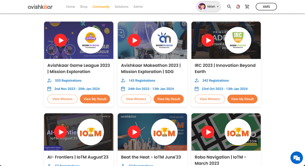
Task: Play the IRC 2023 video
Action: click(208, 40)
